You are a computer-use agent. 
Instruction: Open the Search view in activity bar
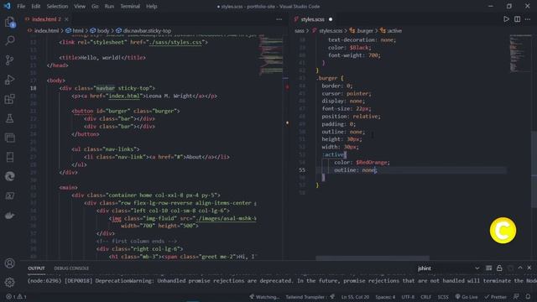(x=9, y=41)
